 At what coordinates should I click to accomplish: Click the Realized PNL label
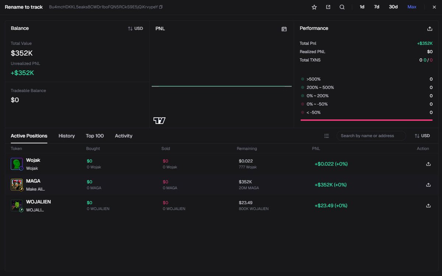pyautogui.click(x=312, y=52)
